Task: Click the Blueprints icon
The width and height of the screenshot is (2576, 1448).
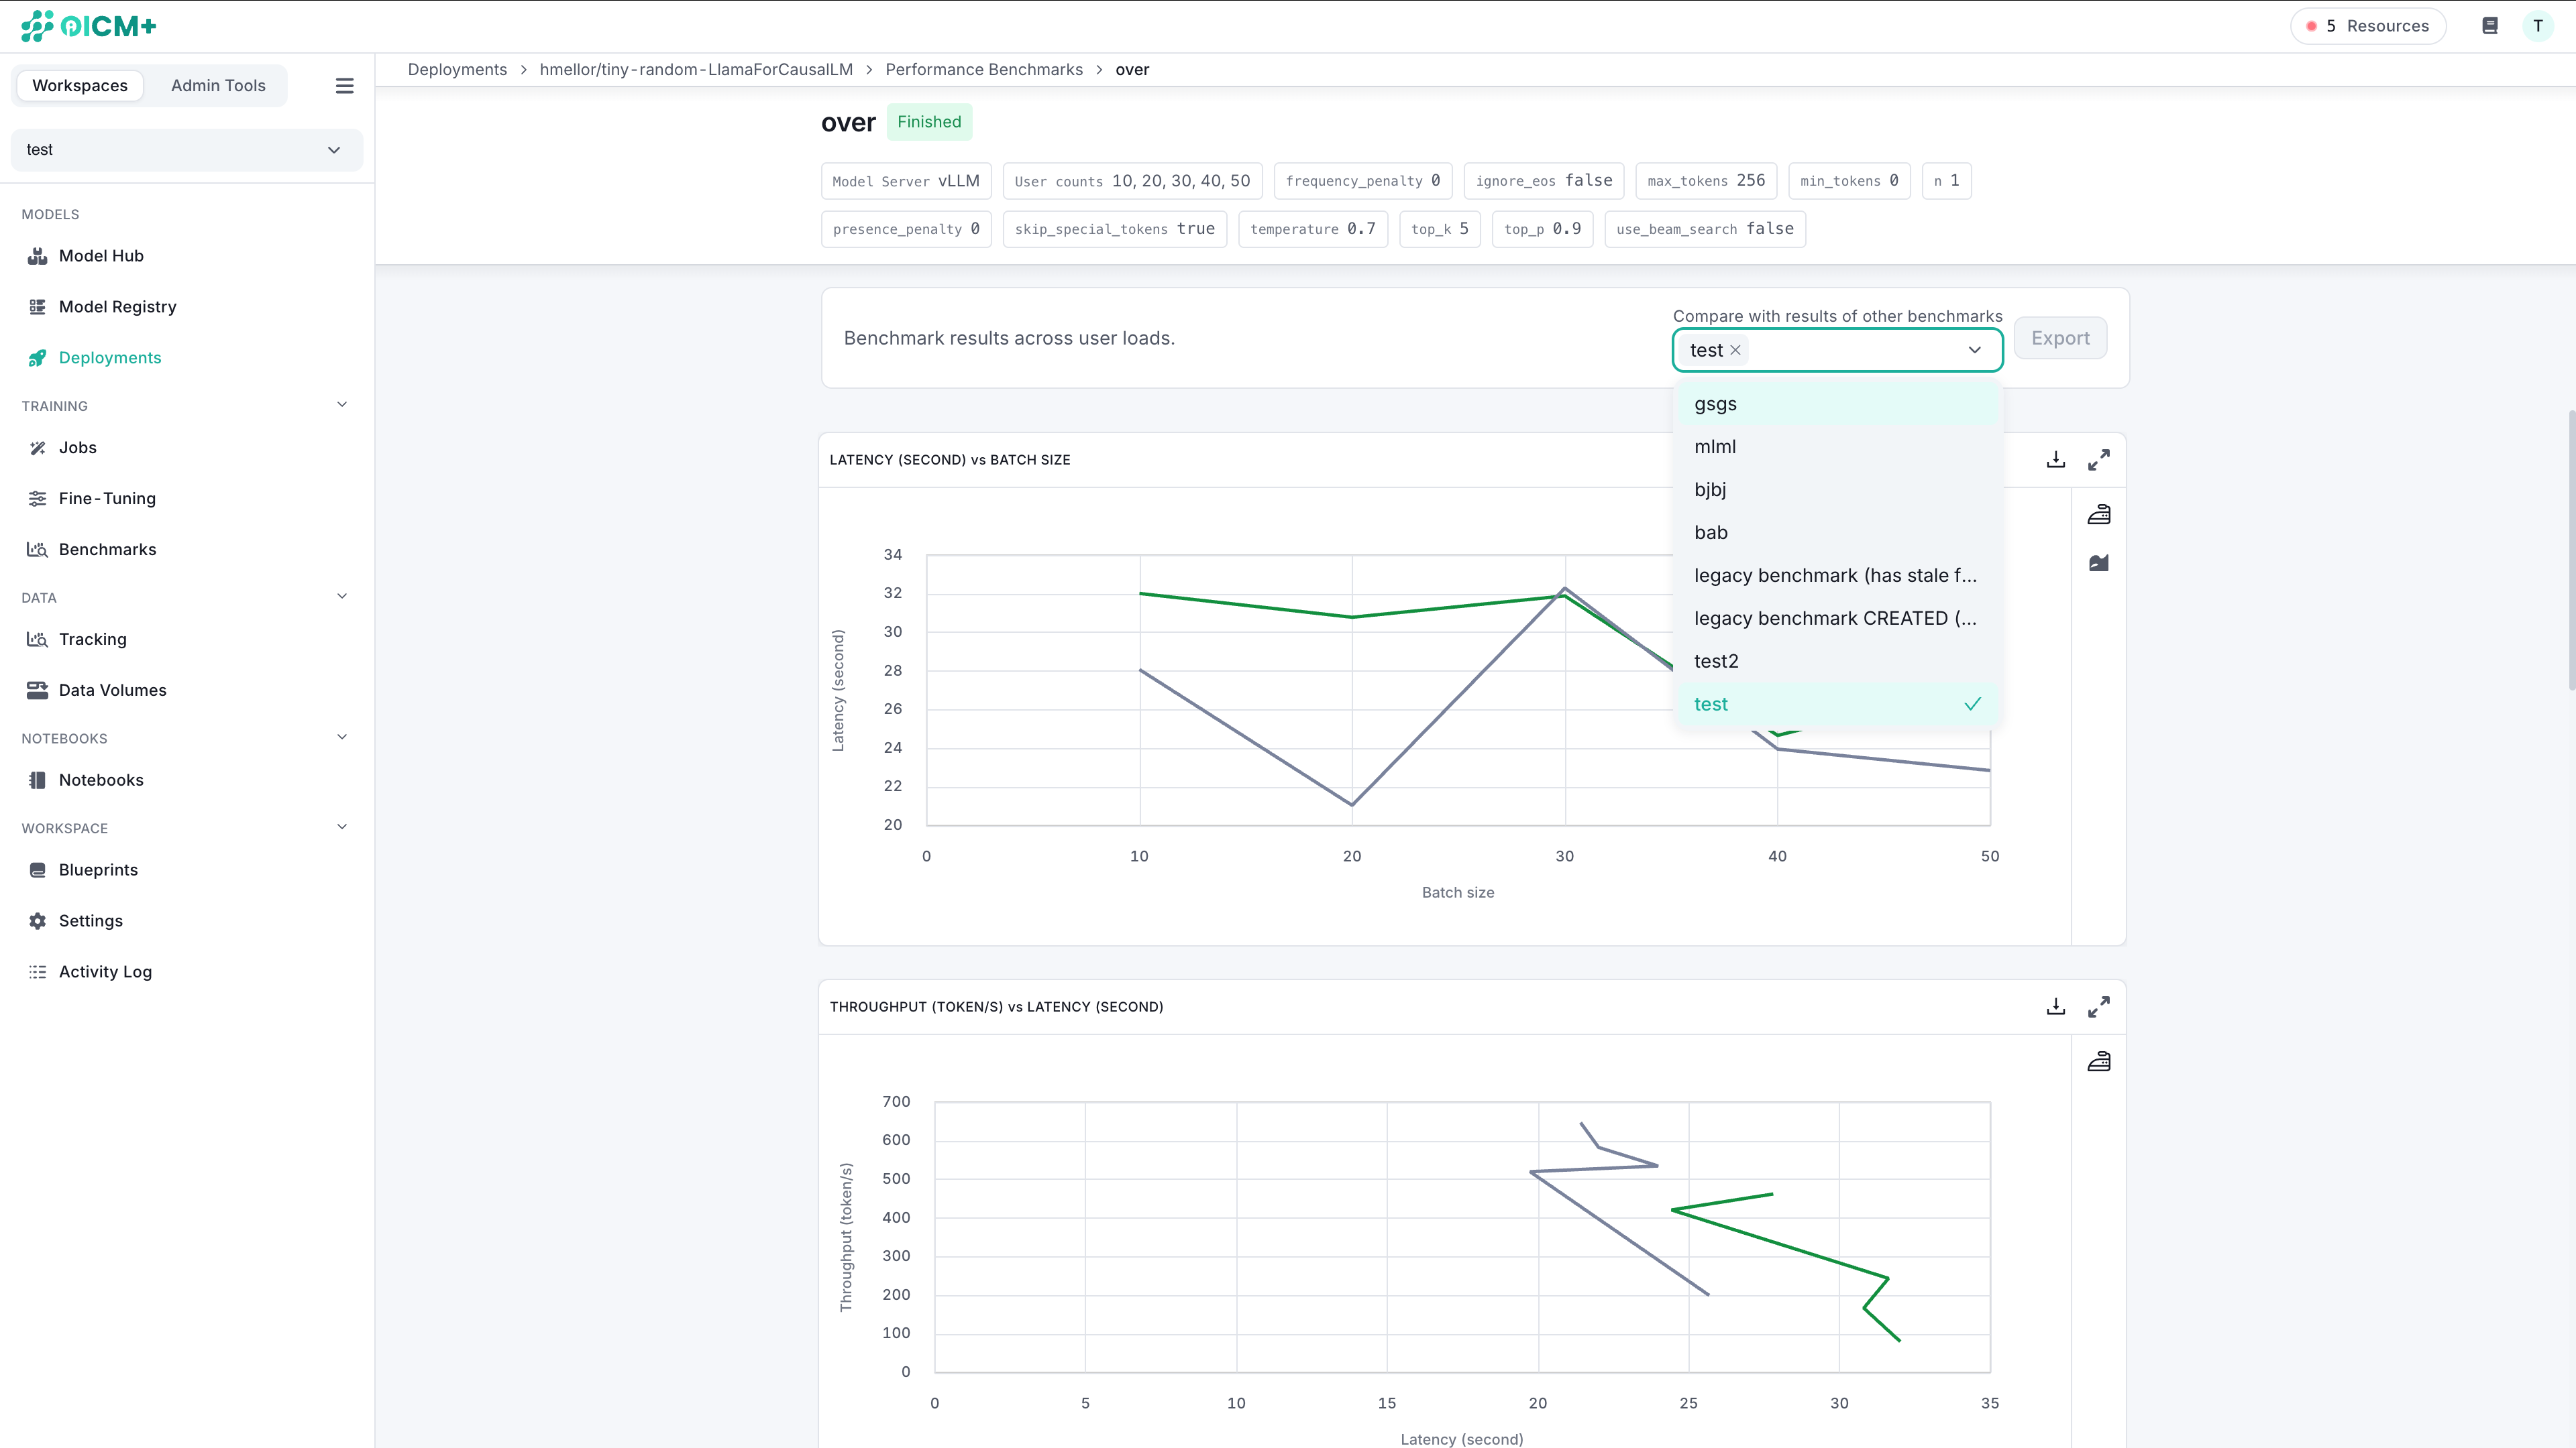Action: tap(37, 870)
